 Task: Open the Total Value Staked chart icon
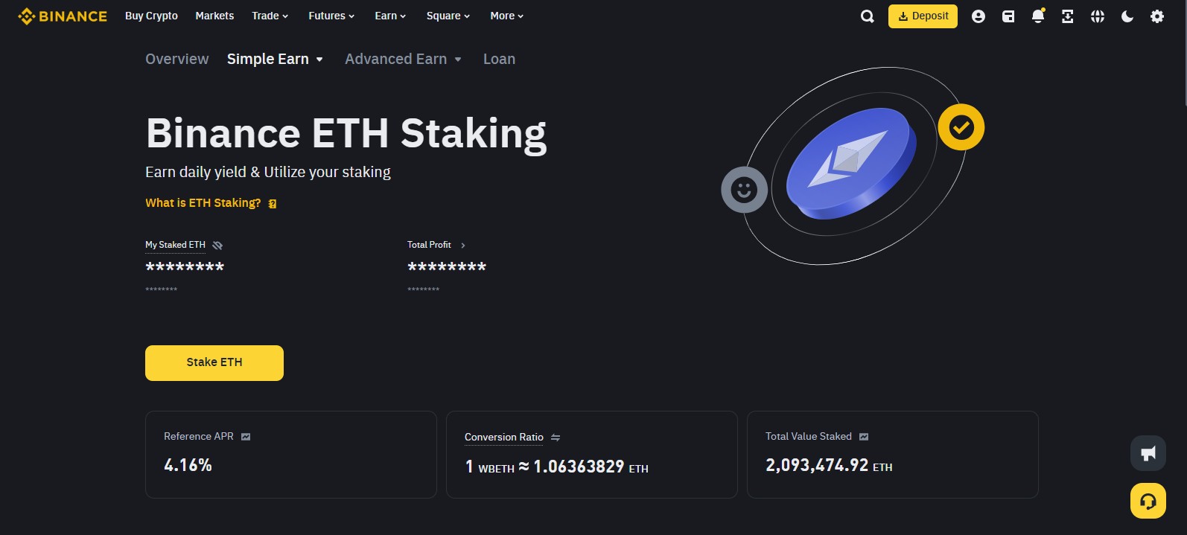(x=864, y=437)
